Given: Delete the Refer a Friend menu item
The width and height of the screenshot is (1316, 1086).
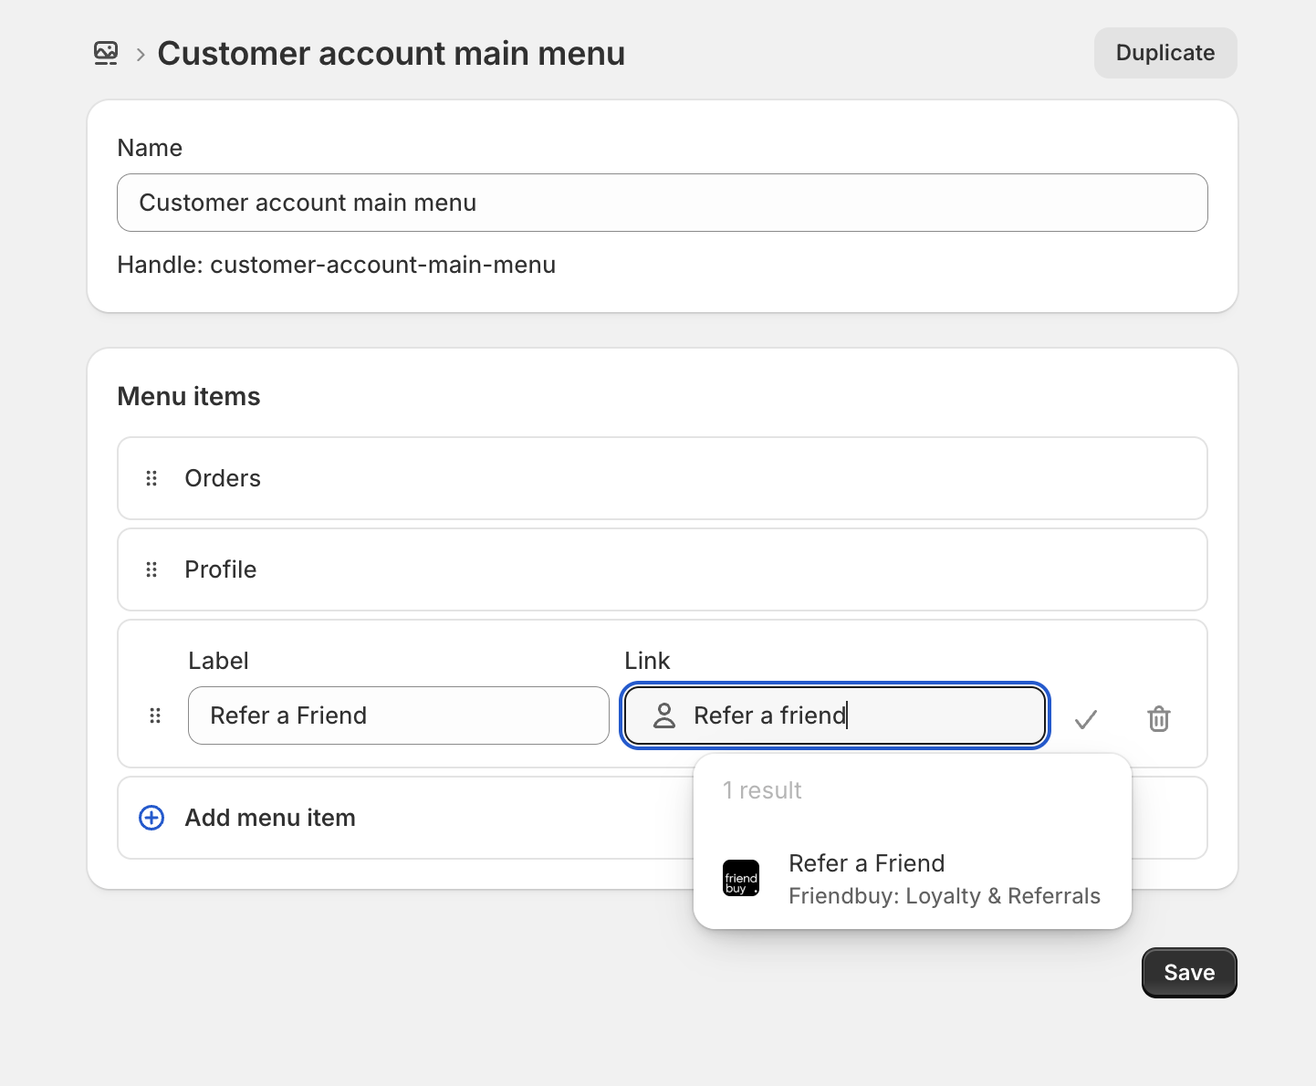Looking at the screenshot, I should coord(1158,719).
